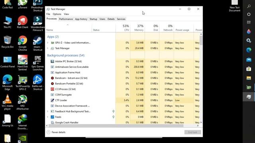Launch Hard Disk Sentinel icon
Viewport: 255px width, 143px height.
click(x=22, y=63)
